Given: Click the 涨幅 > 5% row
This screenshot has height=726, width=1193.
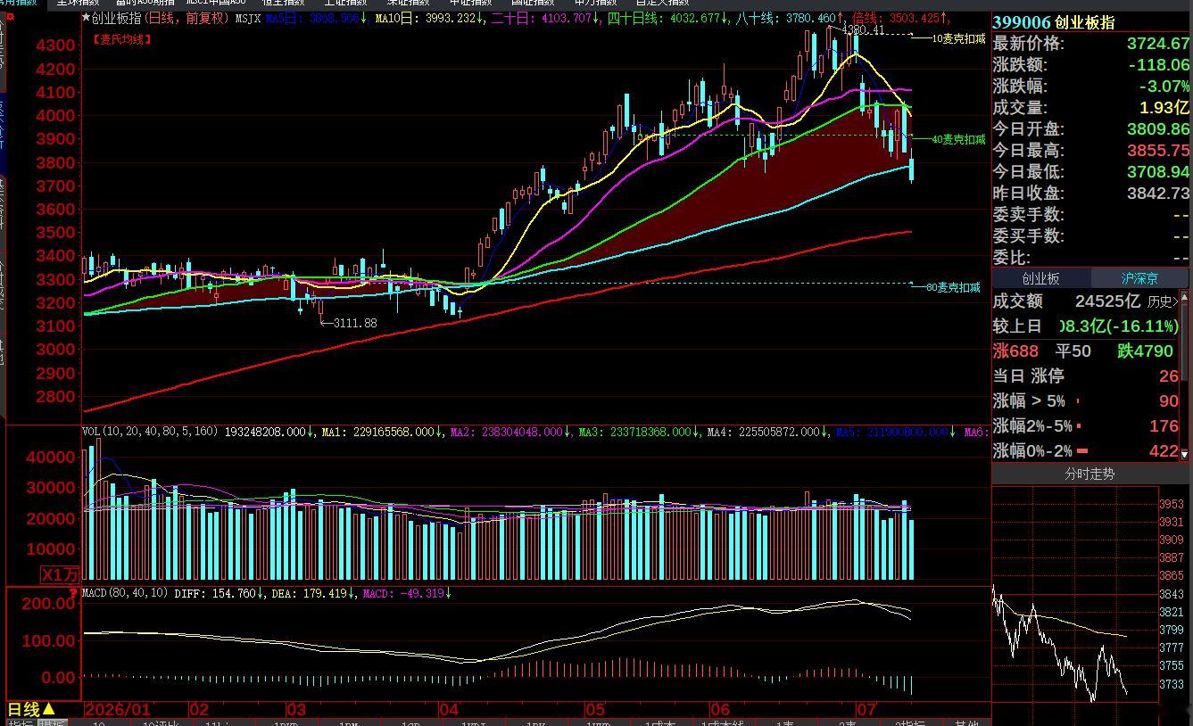Looking at the screenshot, I should click(1086, 401).
